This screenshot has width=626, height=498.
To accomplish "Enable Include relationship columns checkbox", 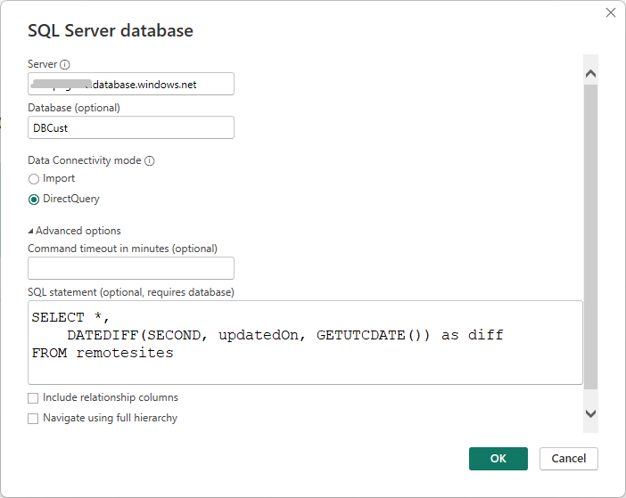I will coord(33,398).
